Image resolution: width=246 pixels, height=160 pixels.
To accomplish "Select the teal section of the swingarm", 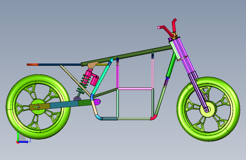I will 64,104.
